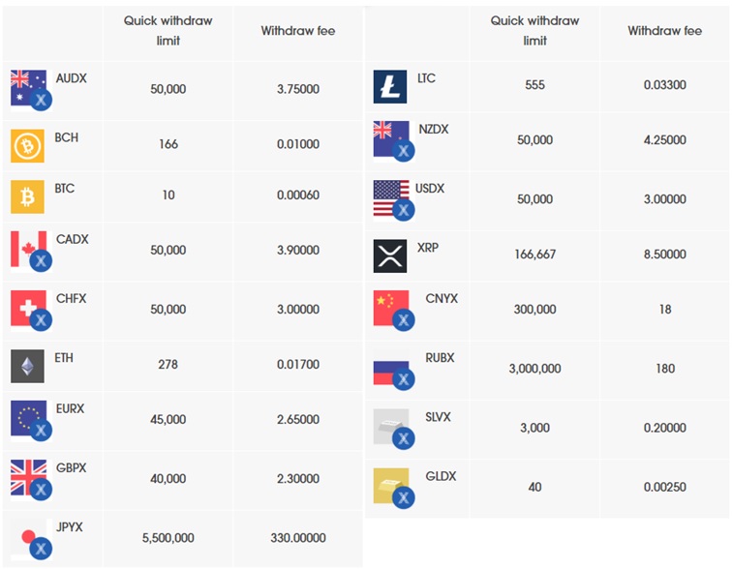Click the AUDX Australian flag icon
Image resolution: width=732 pixels, height=569 pixels.
click(31, 90)
